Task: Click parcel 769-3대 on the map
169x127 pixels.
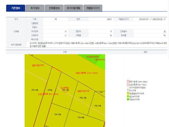Action: 98,106
